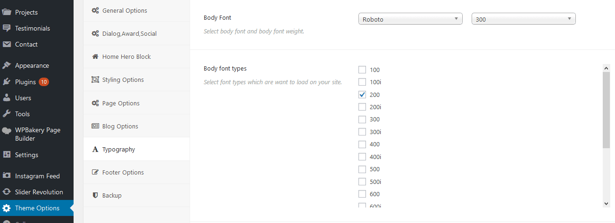Screen dimensions: 615x223
Task: Uncheck the 200 font type checkbox
Action: pyautogui.click(x=362, y=95)
